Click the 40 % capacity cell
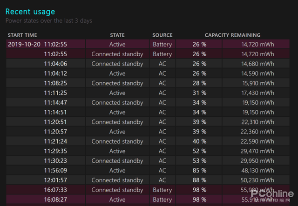 coord(199,141)
